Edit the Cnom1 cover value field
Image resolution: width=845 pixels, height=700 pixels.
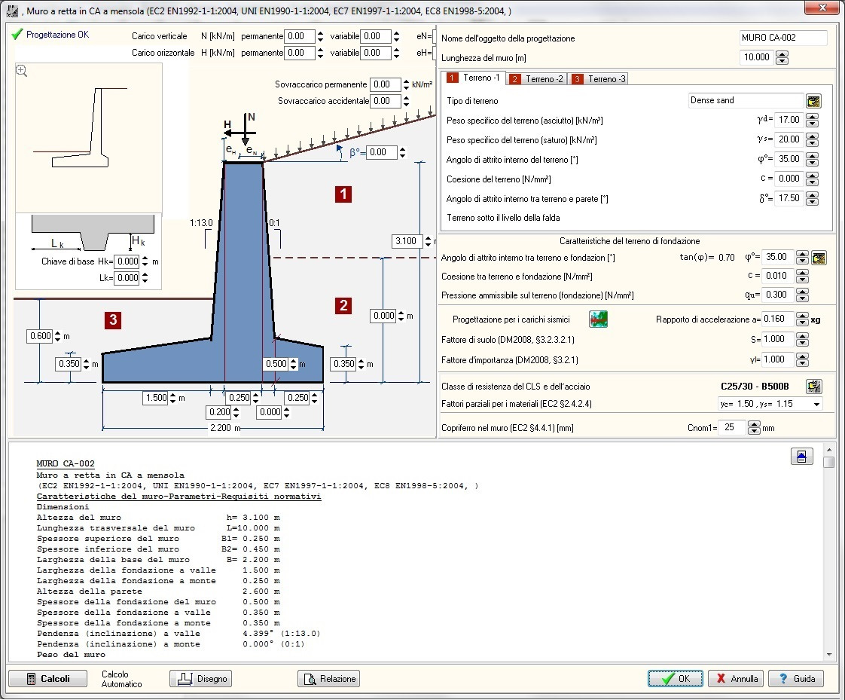[x=732, y=428]
